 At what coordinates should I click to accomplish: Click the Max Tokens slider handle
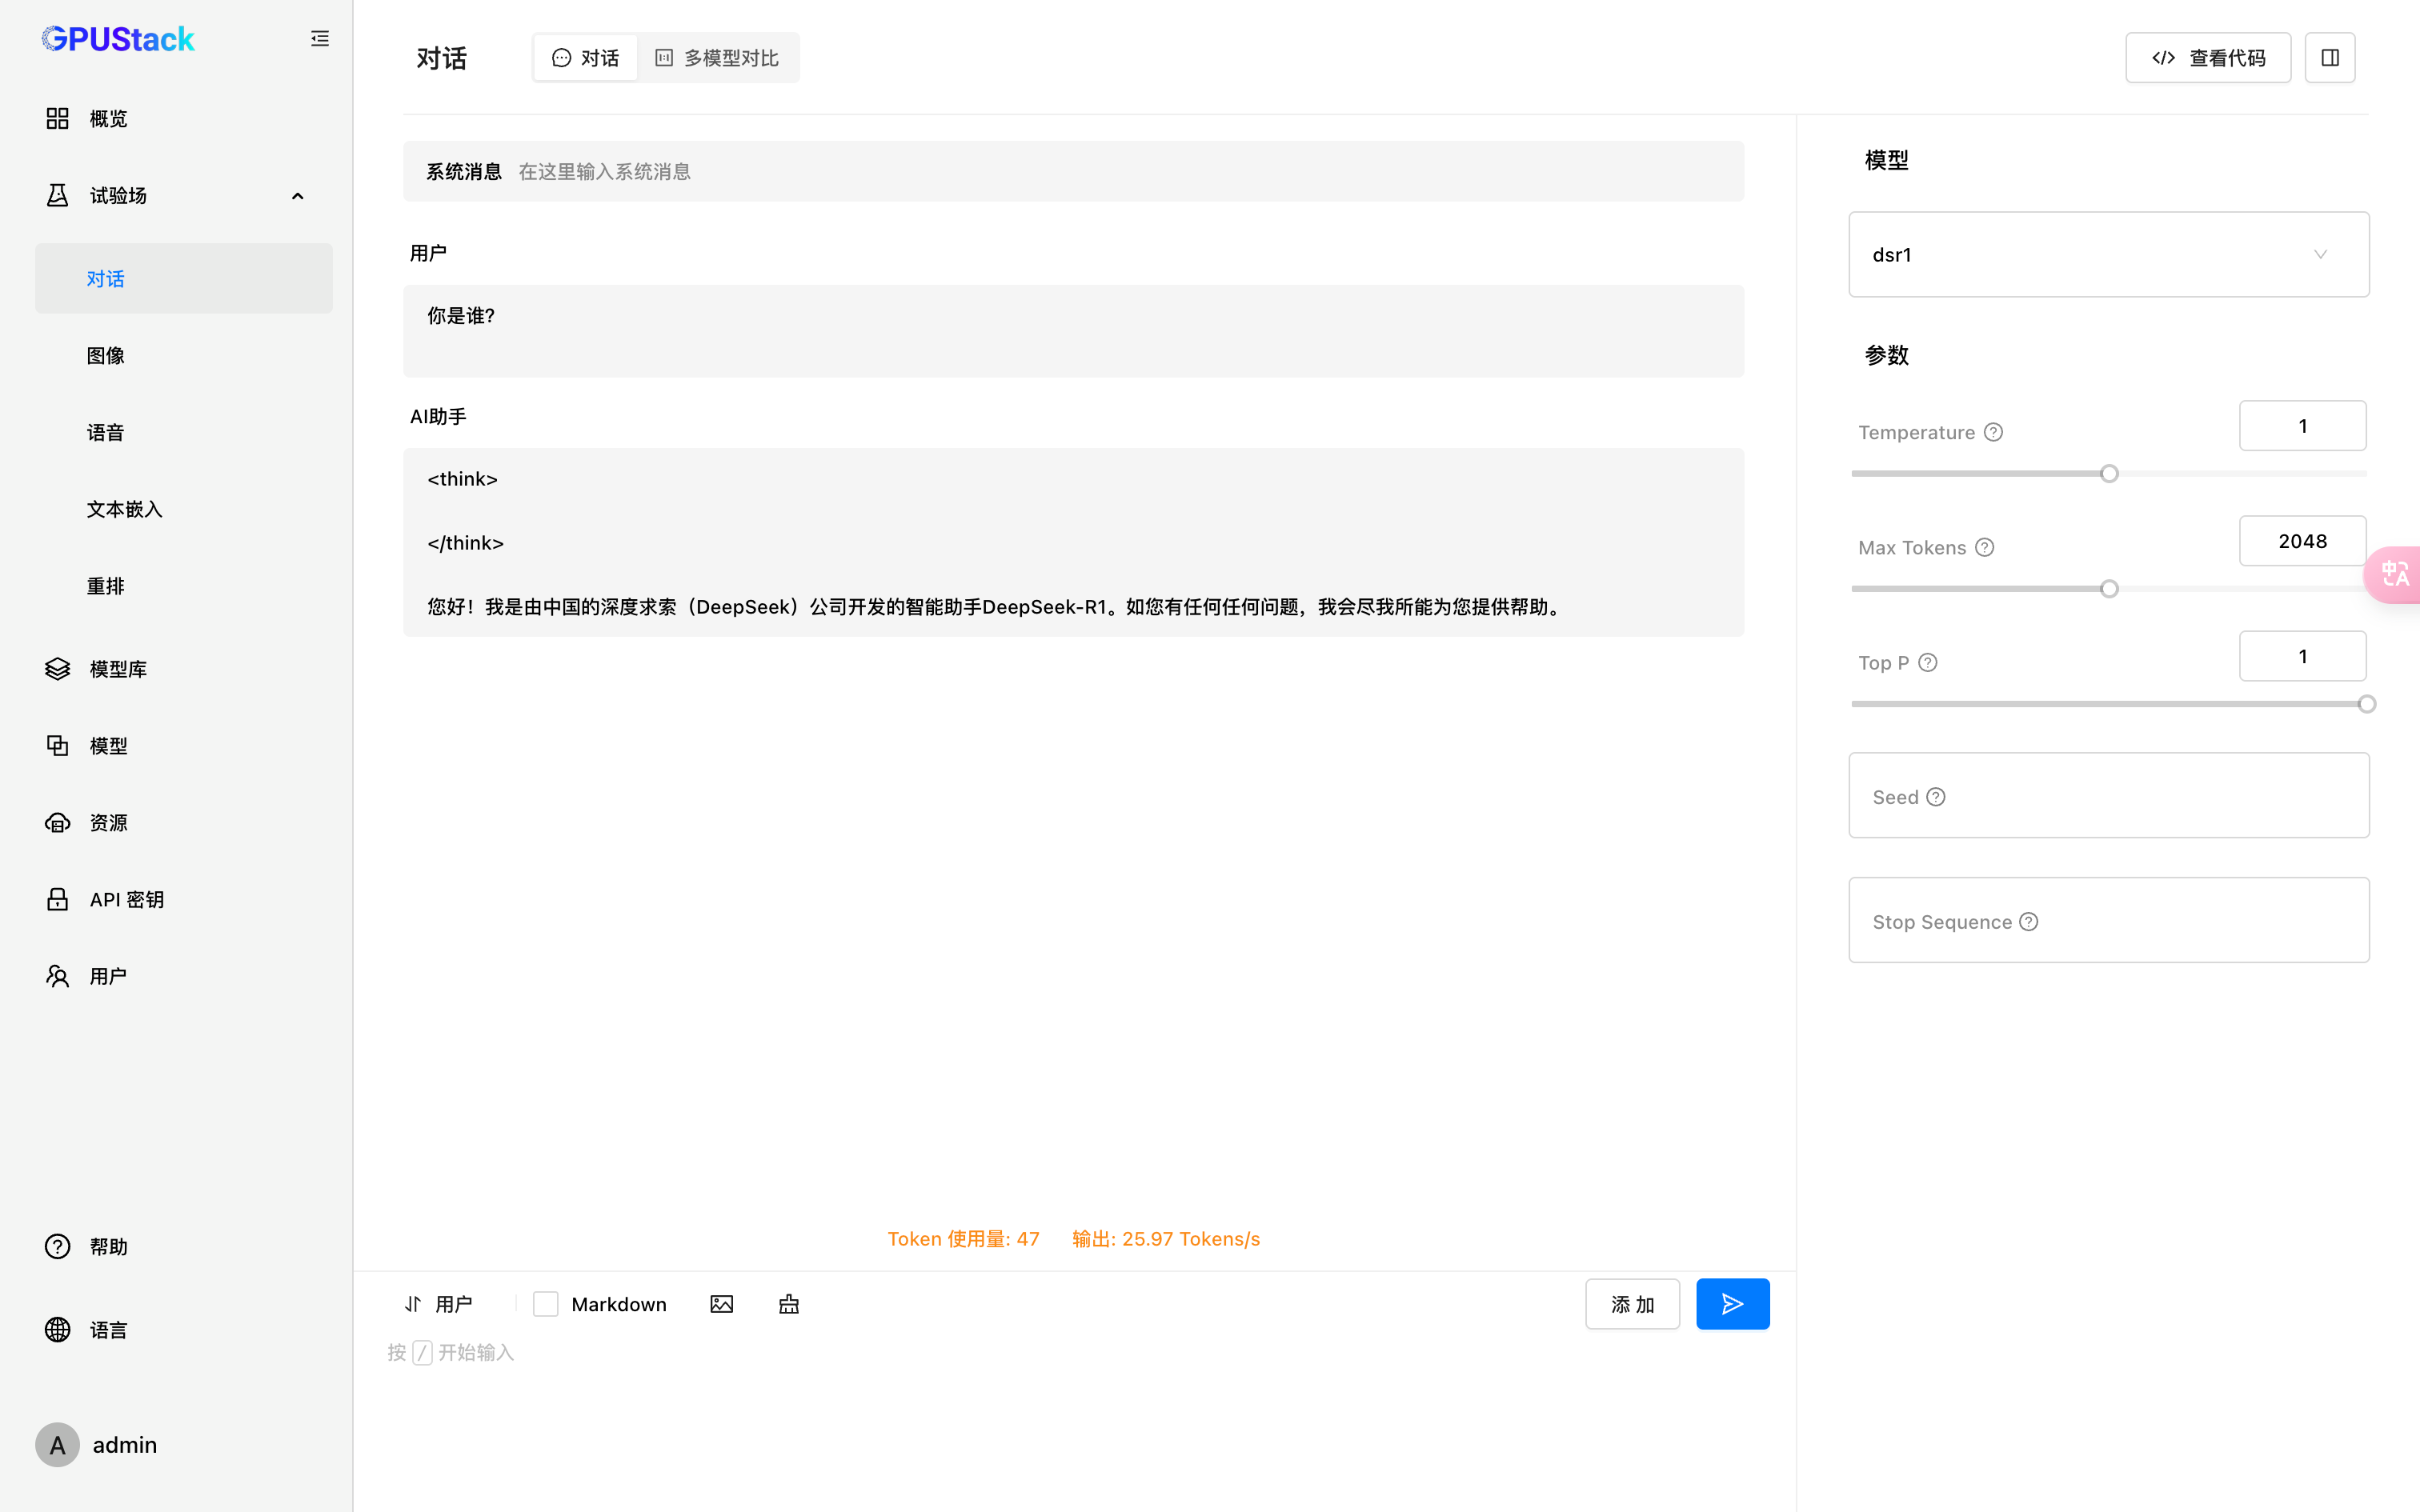point(2109,589)
